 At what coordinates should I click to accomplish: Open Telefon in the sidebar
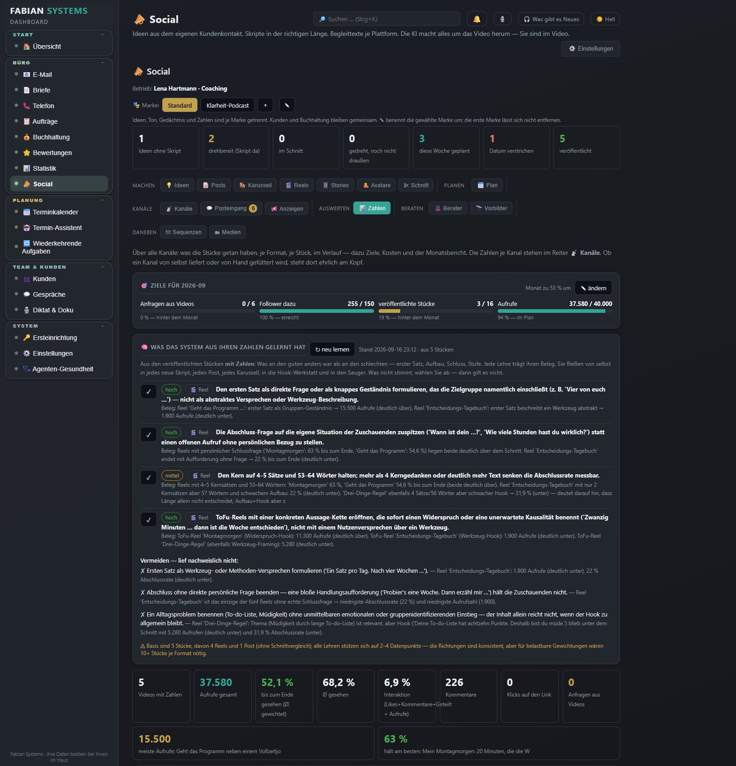(x=59, y=106)
